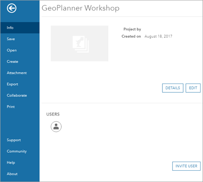Screen dimensions: 203x182
Task: Click the INVITE USER button
Action: (186, 166)
